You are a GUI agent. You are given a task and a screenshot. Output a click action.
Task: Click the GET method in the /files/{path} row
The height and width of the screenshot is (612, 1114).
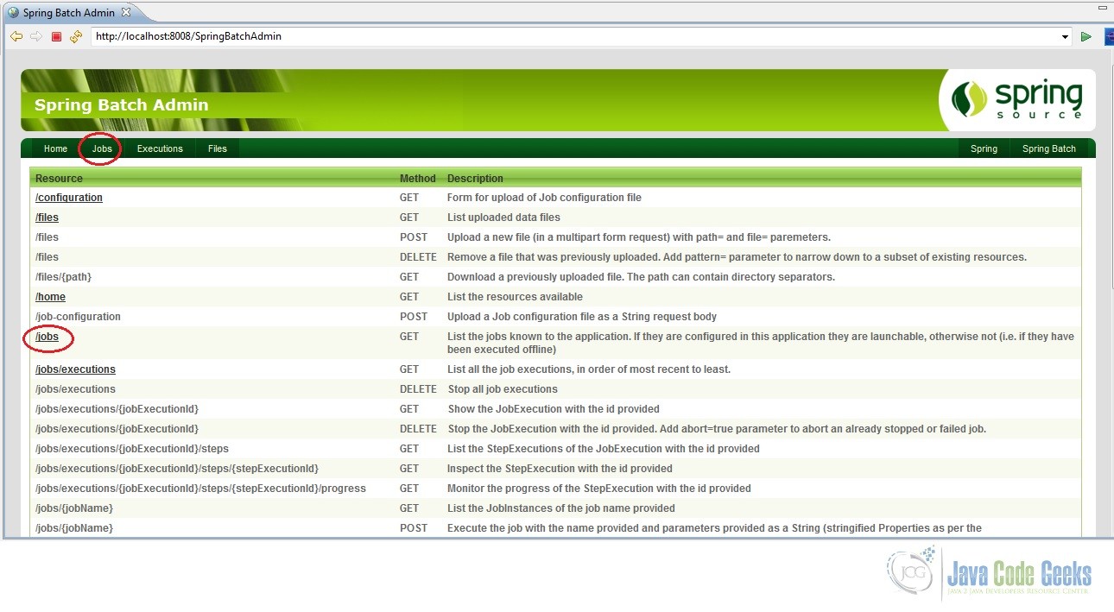pos(409,277)
